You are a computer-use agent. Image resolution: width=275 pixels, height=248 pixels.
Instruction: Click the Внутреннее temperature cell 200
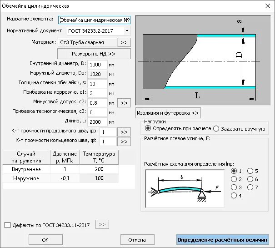99,169
